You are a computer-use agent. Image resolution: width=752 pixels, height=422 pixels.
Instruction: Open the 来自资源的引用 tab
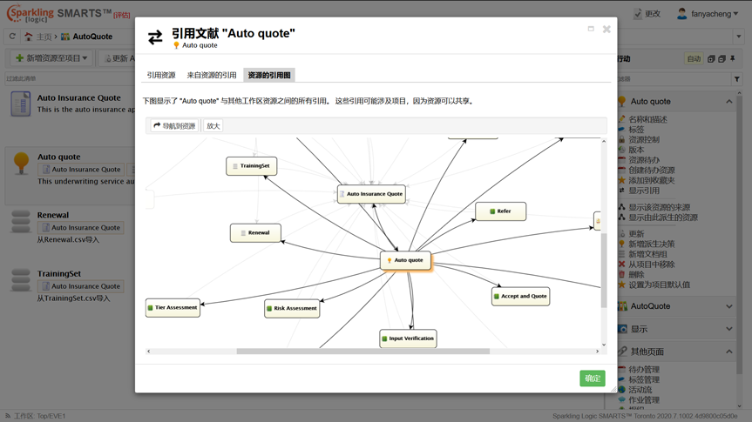pos(212,76)
